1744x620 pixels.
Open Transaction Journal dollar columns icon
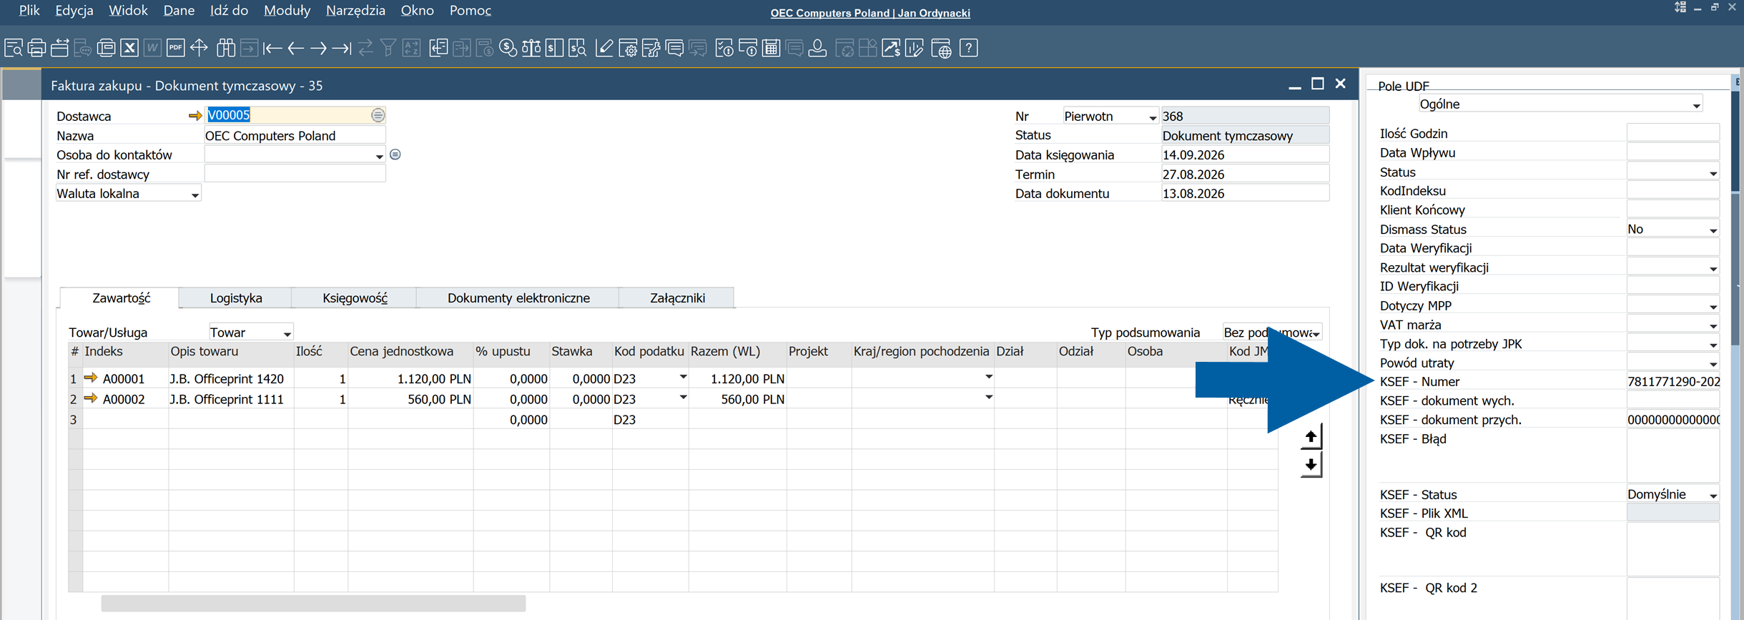pos(554,48)
